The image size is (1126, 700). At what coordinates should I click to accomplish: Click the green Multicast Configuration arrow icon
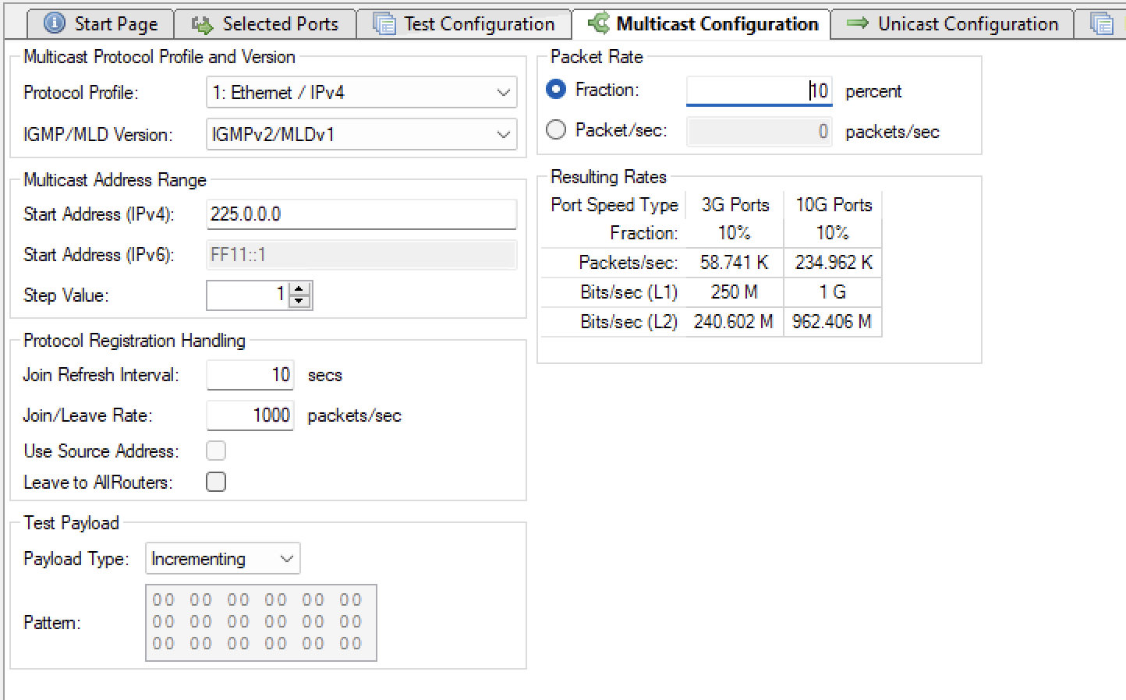tap(596, 23)
